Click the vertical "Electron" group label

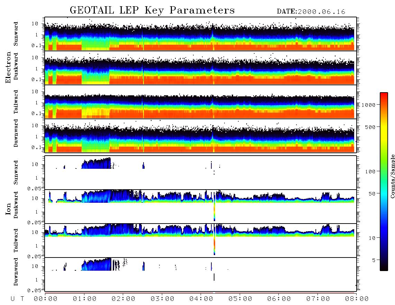pyautogui.click(x=8, y=67)
